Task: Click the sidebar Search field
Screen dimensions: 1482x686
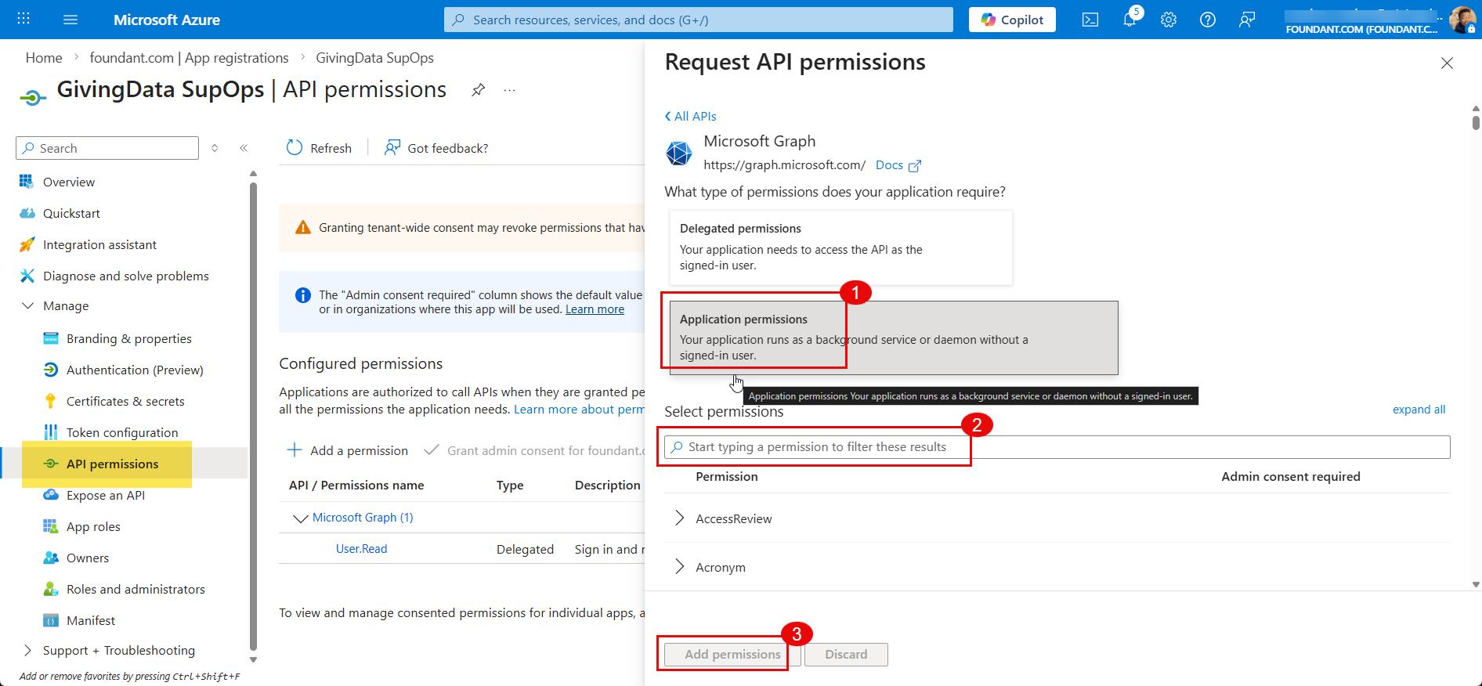Action: pos(107,148)
